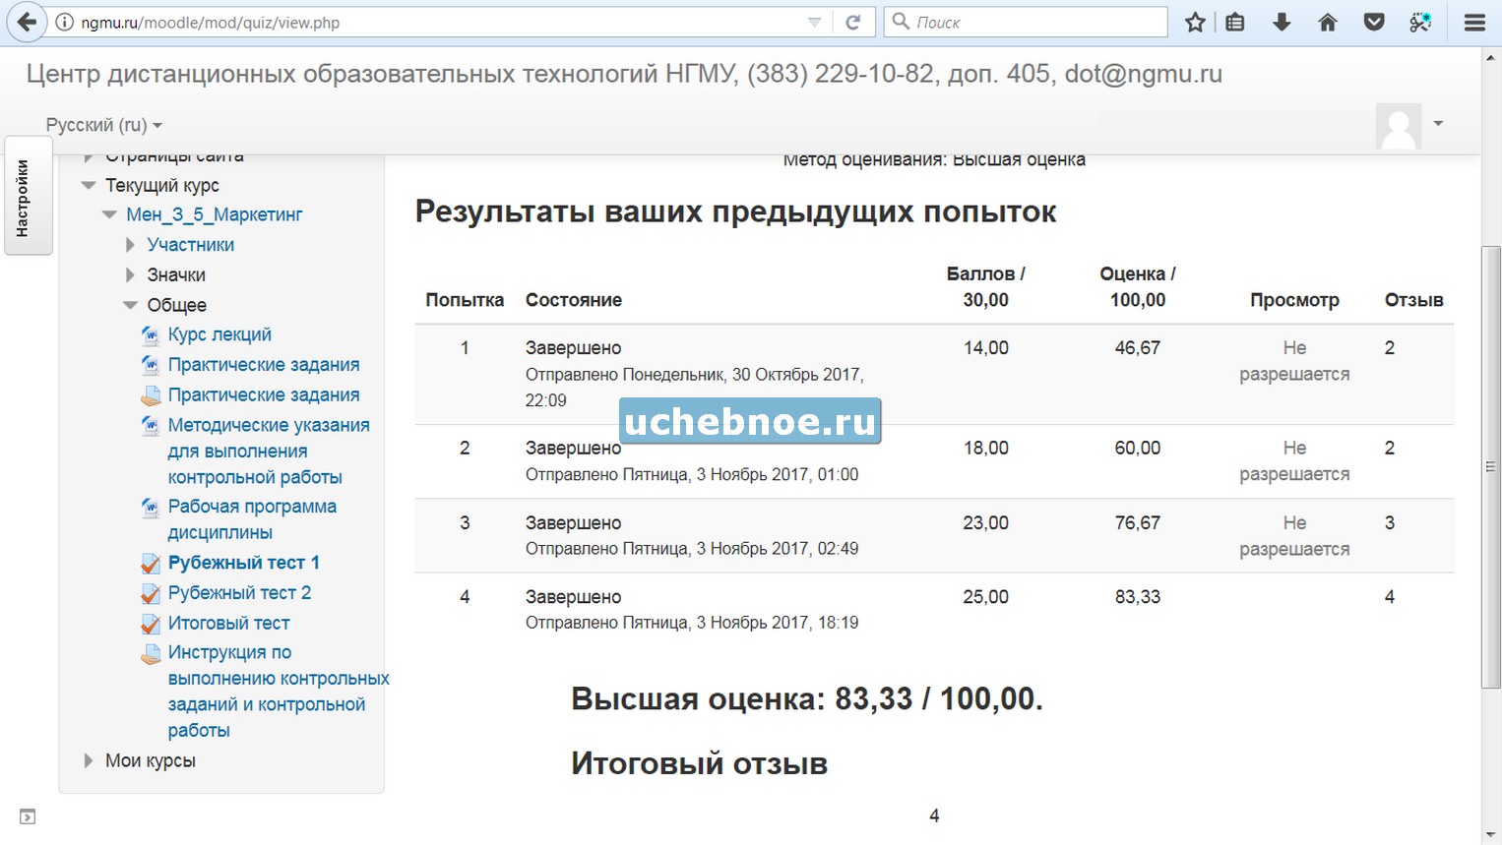This screenshot has width=1502, height=845.
Task: Click grade 46,67 cell
Action: [x=1137, y=348]
